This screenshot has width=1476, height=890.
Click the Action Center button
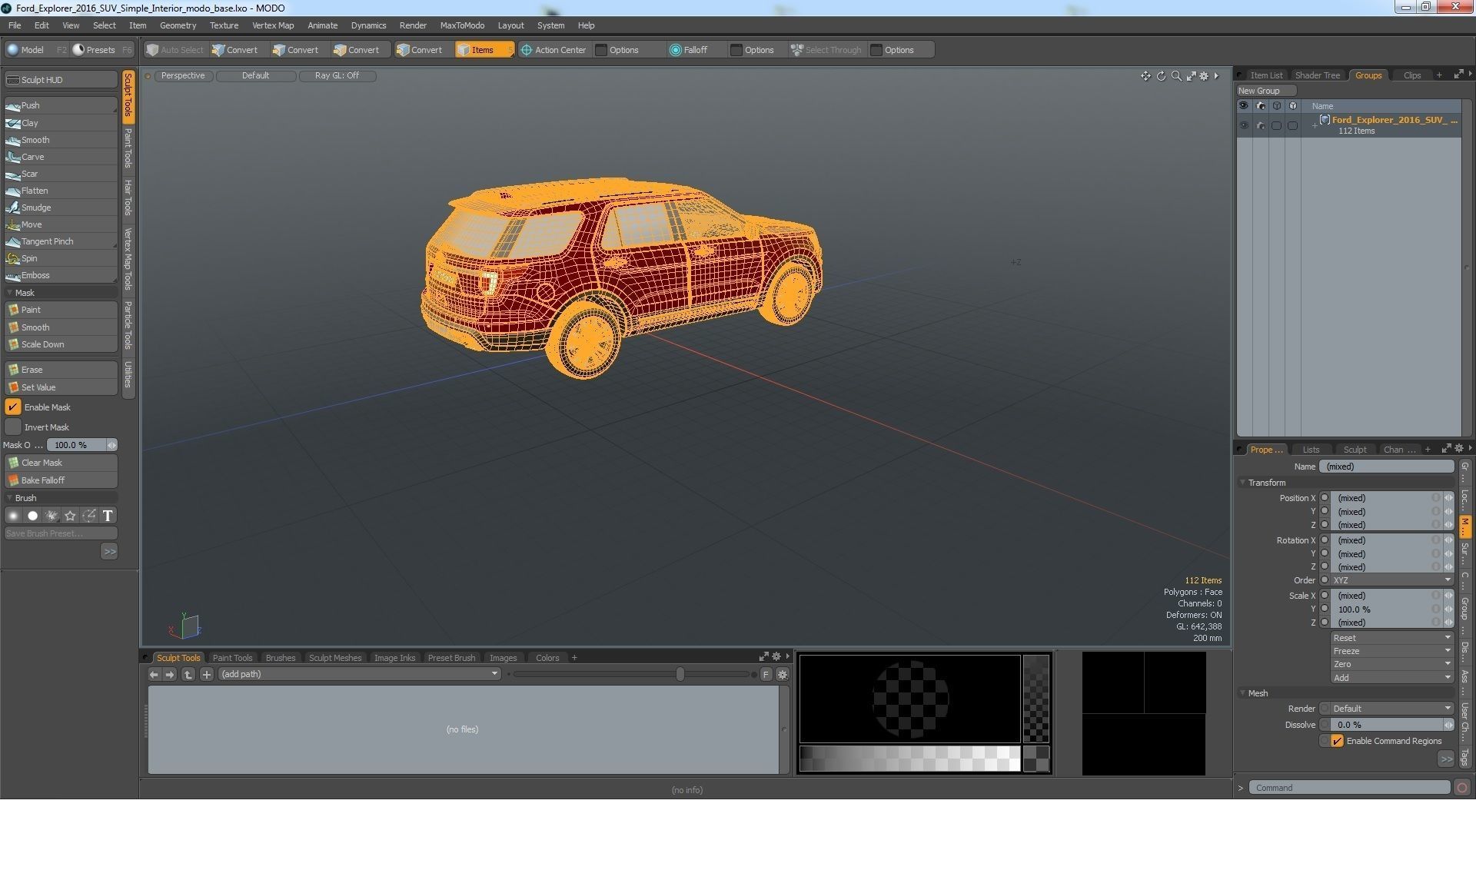tap(553, 50)
